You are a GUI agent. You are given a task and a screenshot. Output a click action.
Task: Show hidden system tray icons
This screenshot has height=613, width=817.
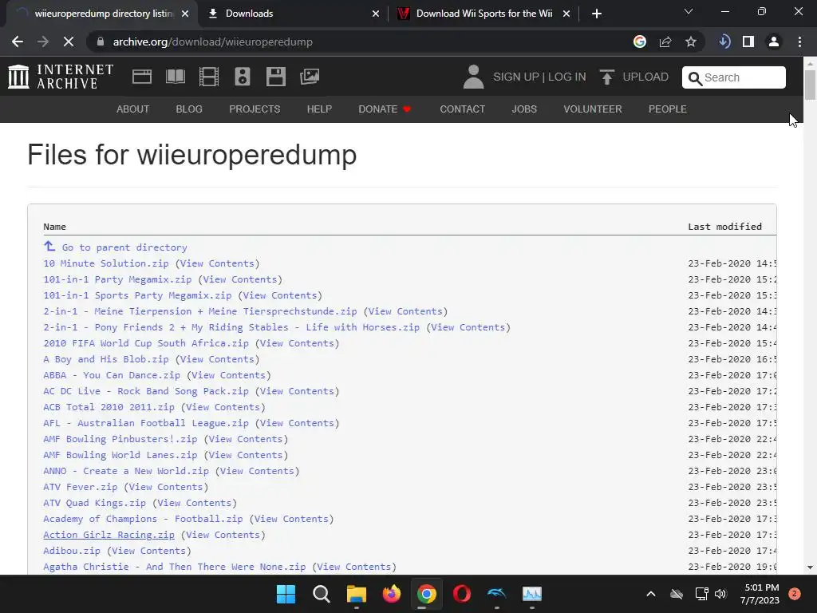point(651,594)
